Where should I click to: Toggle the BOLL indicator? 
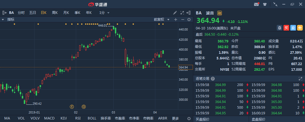(x=92, y=118)
